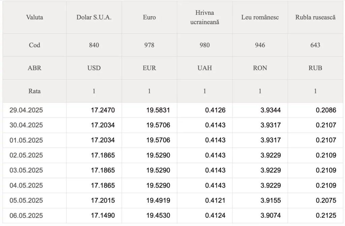Image resolution: width=345 pixels, height=226 pixels.
Task: Select the 02.05.2025 date cell
Action: point(26,155)
